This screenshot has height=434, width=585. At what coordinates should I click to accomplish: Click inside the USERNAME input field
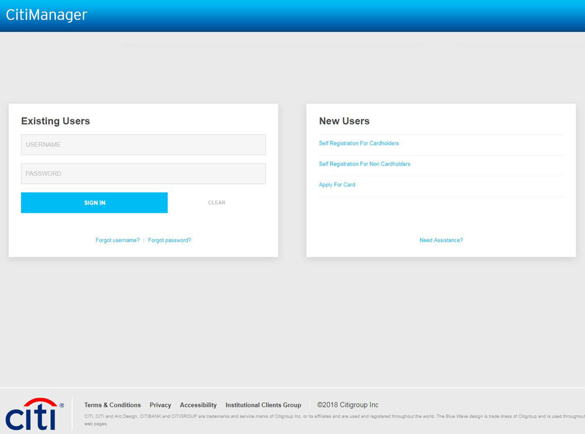(x=143, y=144)
